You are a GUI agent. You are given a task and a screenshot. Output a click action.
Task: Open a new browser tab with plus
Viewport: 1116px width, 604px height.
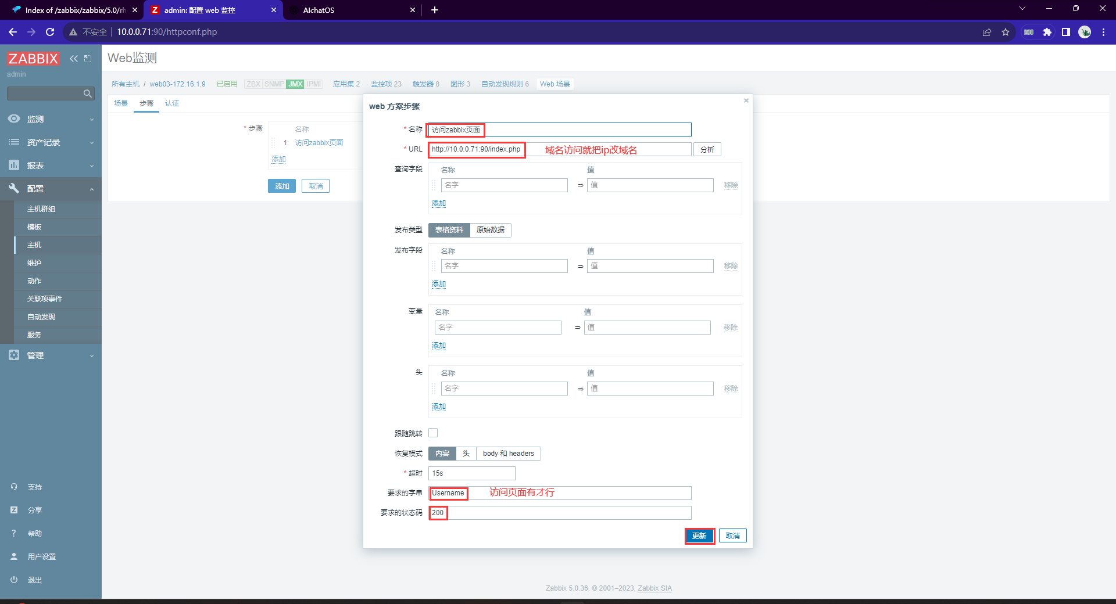click(x=435, y=10)
